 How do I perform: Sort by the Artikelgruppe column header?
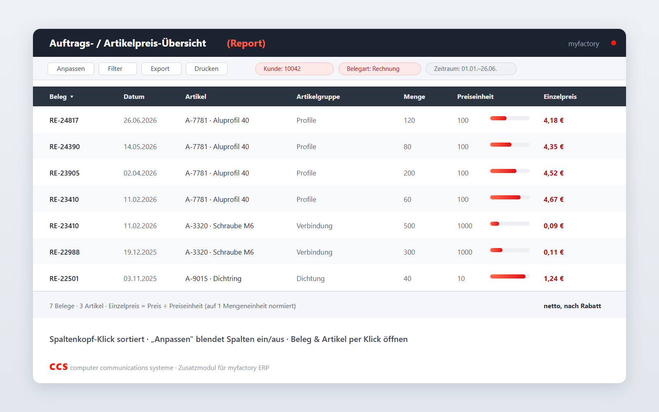click(318, 97)
